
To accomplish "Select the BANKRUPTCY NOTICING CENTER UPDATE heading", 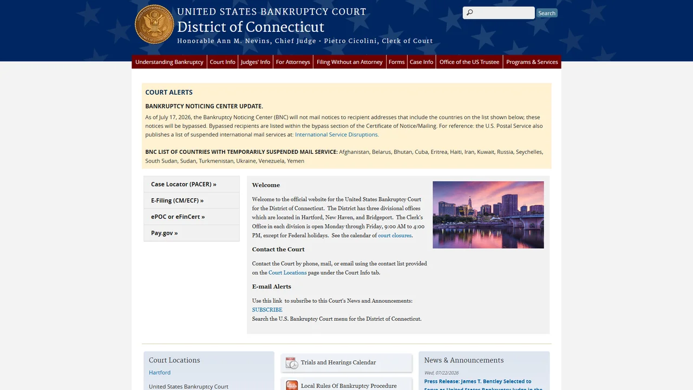I will (204, 106).
